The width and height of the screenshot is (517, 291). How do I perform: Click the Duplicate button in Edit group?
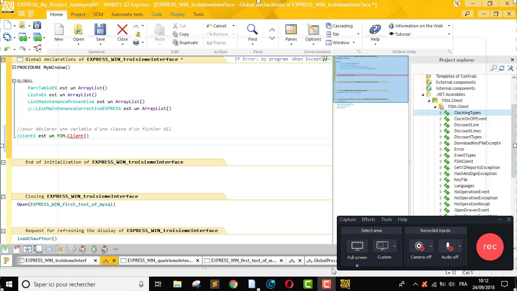tap(185, 42)
